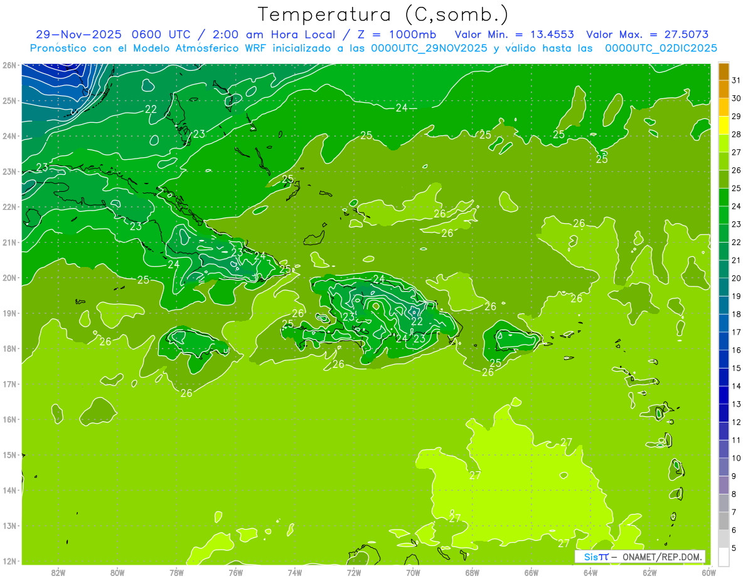
Task: Click the "28" color scale label
Action: tap(736, 135)
